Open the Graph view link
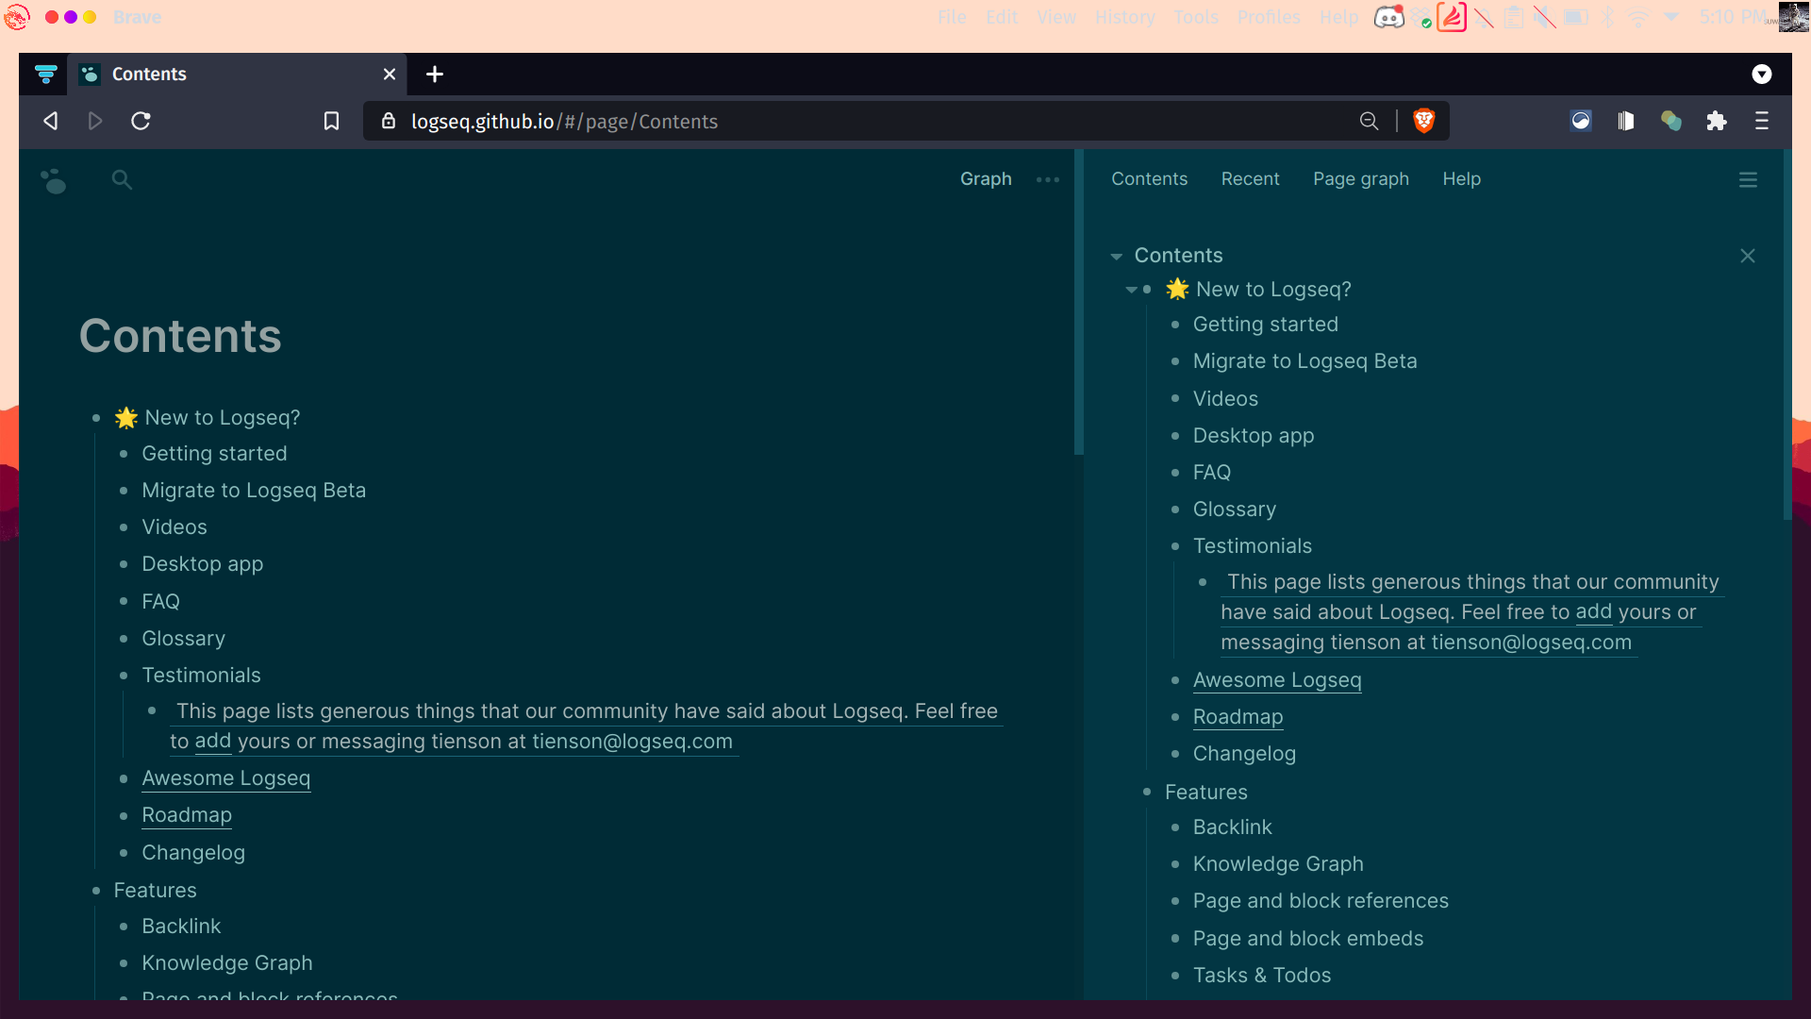Screen dimensions: 1811x1019 [x=986, y=179]
